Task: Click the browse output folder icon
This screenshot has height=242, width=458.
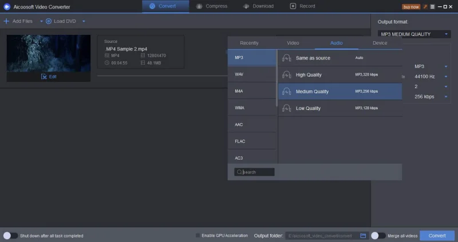Action: click(x=363, y=236)
